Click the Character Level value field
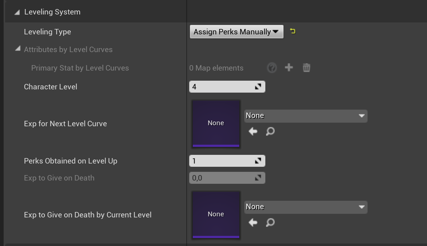Image resolution: width=427 pixels, height=246 pixels. pyautogui.click(x=221, y=87)
